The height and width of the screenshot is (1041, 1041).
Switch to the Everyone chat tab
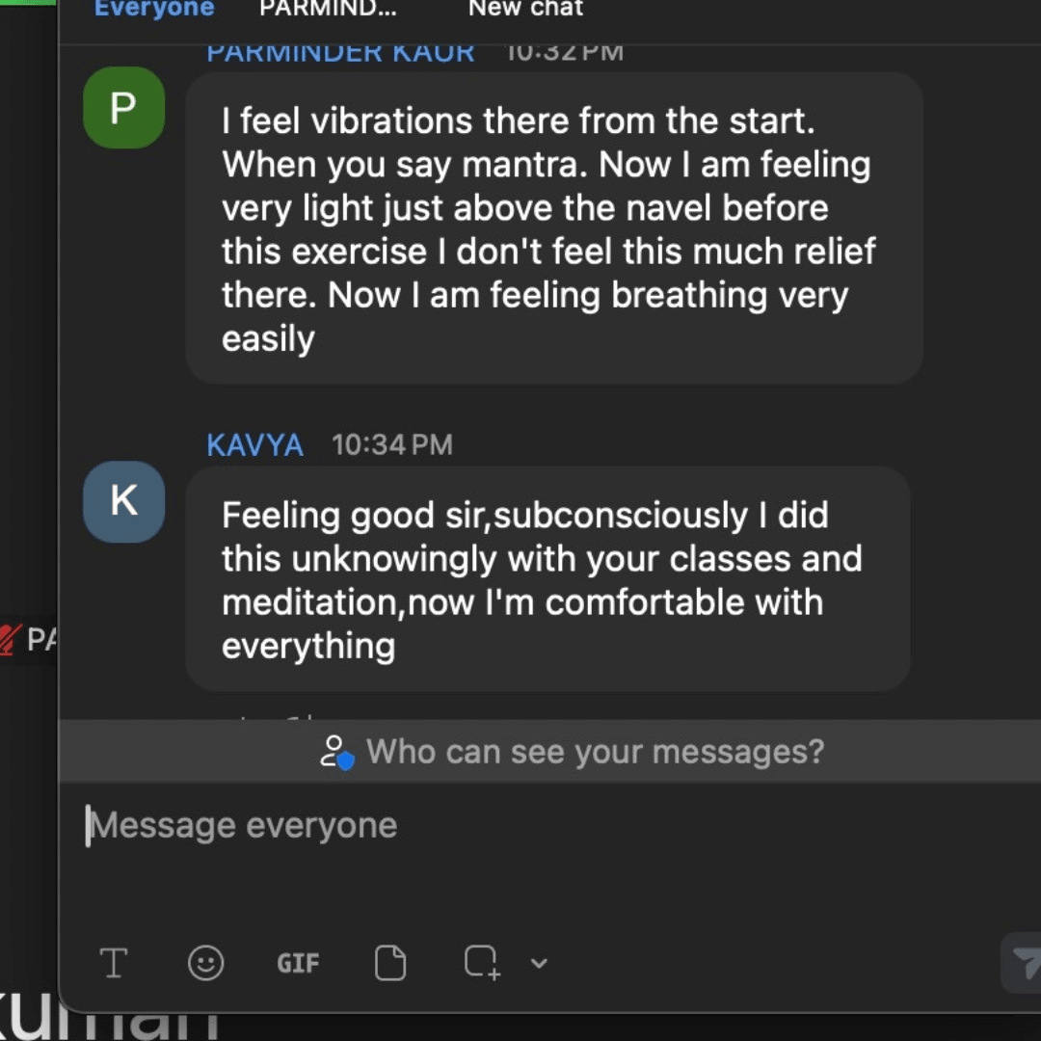pyautogui.click(x=154, y=10)
